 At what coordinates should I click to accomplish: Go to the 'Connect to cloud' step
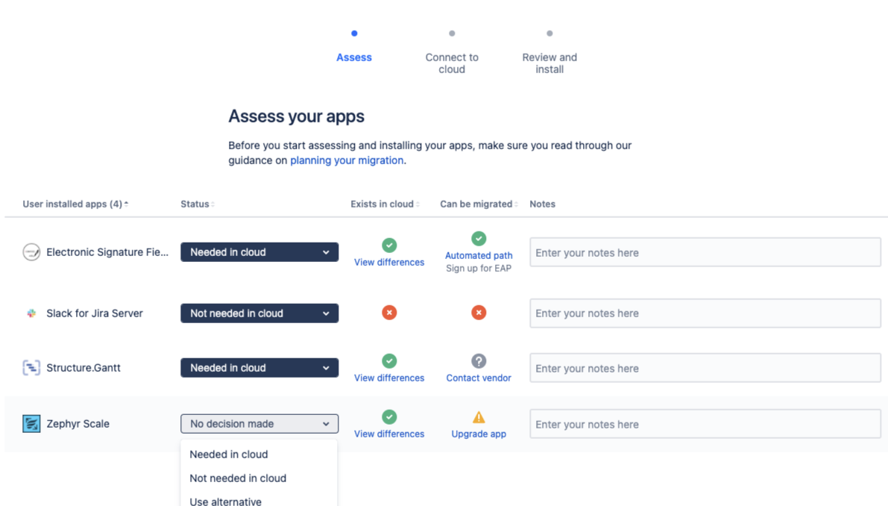coord(452,63)
